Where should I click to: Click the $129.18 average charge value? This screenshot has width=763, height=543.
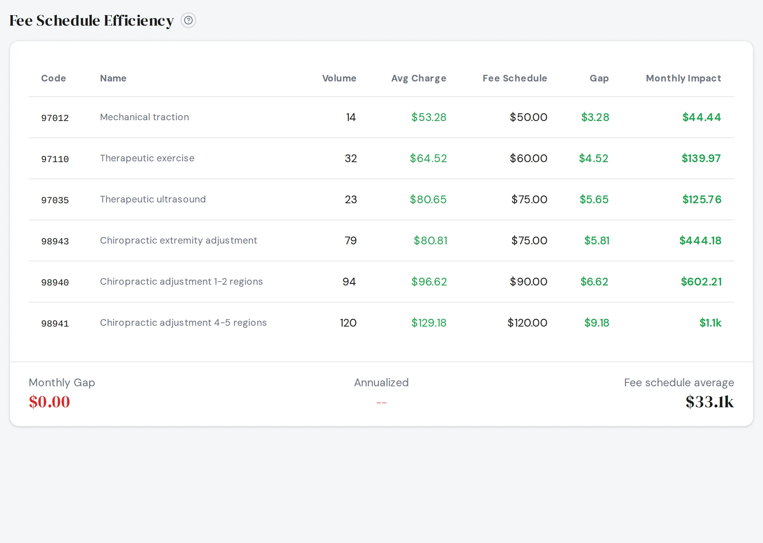(x=429, y=323)
